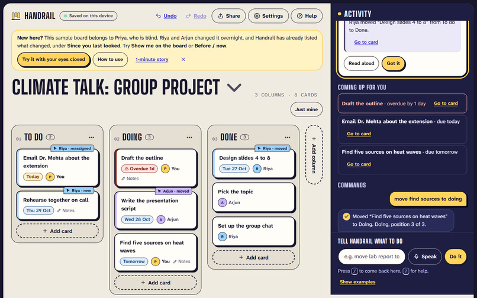
Task: Add card to Doing column
Action: tap(156, 283)
